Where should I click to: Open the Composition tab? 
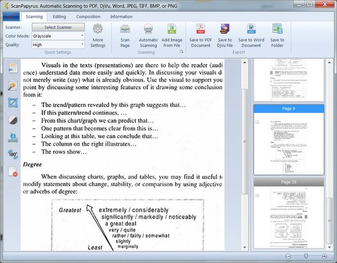[88, 17]
